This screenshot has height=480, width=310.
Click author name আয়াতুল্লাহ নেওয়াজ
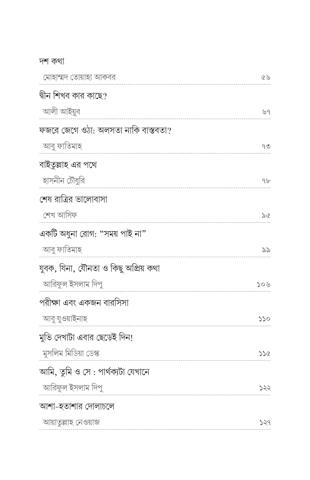pos(71,422)
